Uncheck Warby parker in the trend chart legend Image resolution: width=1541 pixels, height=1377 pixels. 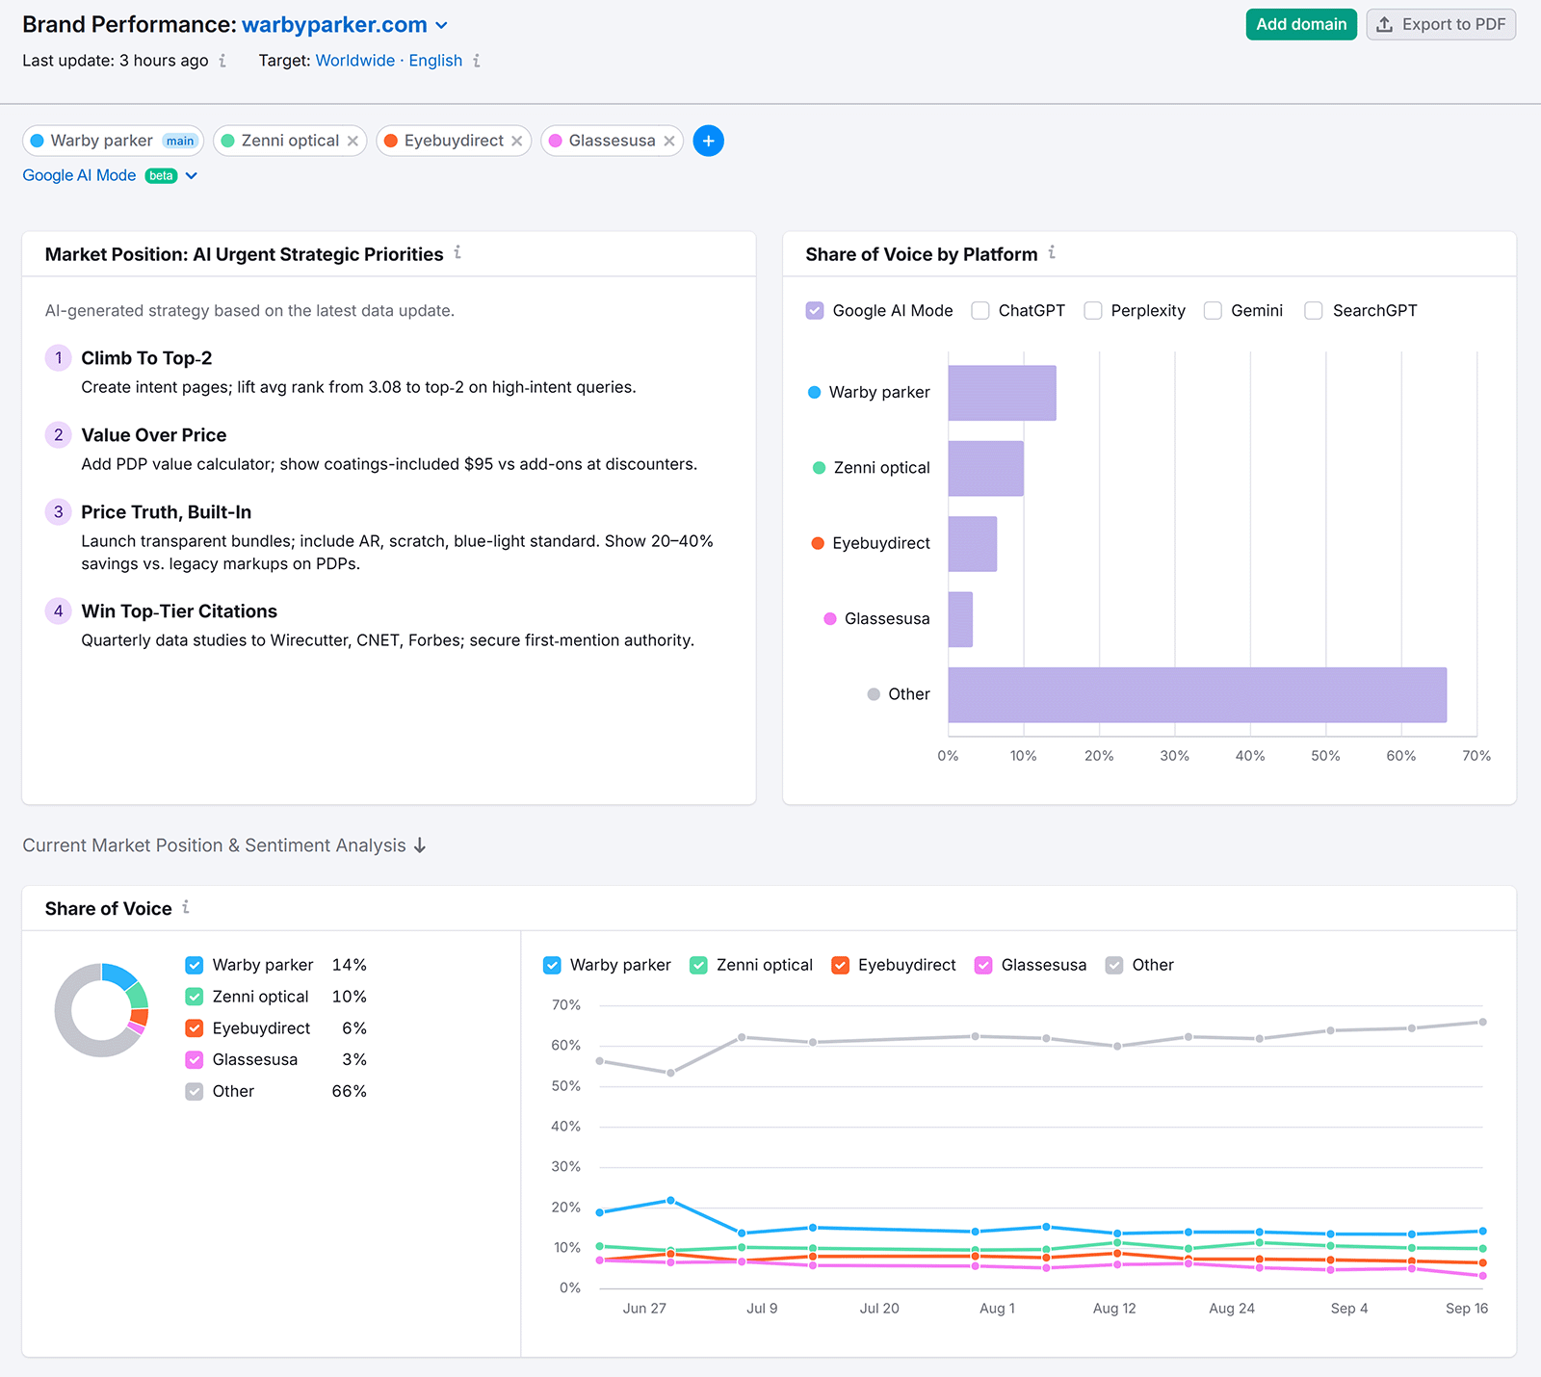pyautogui.click(x=551, y=965)
